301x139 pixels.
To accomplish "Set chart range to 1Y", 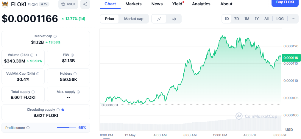I will (x=257, y=19).
